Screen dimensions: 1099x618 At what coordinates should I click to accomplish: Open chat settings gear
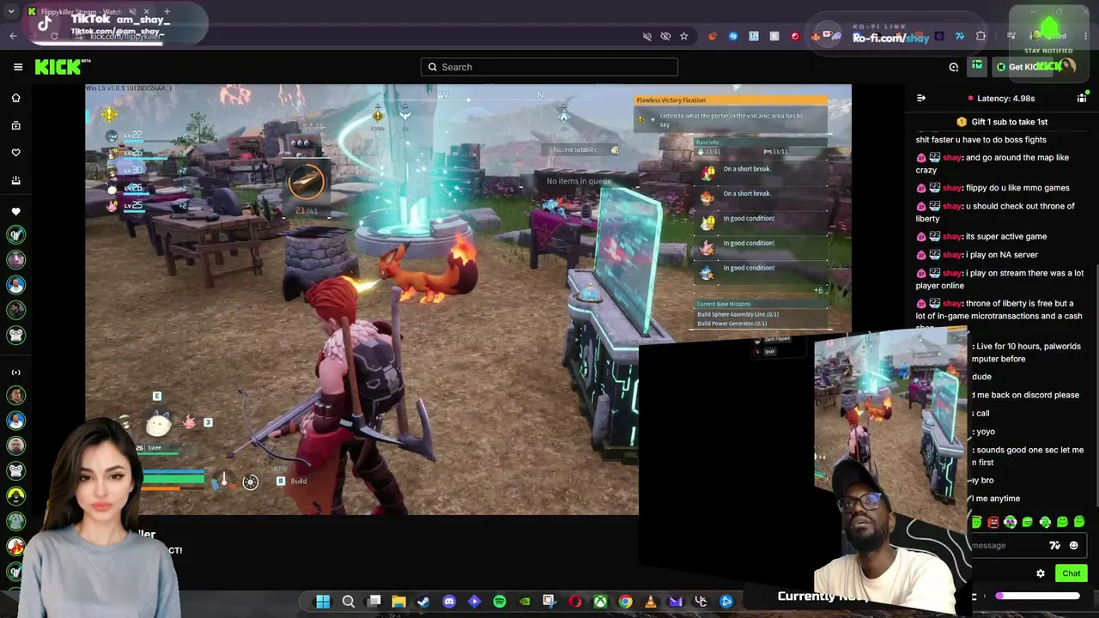[x=1041, y=573]
